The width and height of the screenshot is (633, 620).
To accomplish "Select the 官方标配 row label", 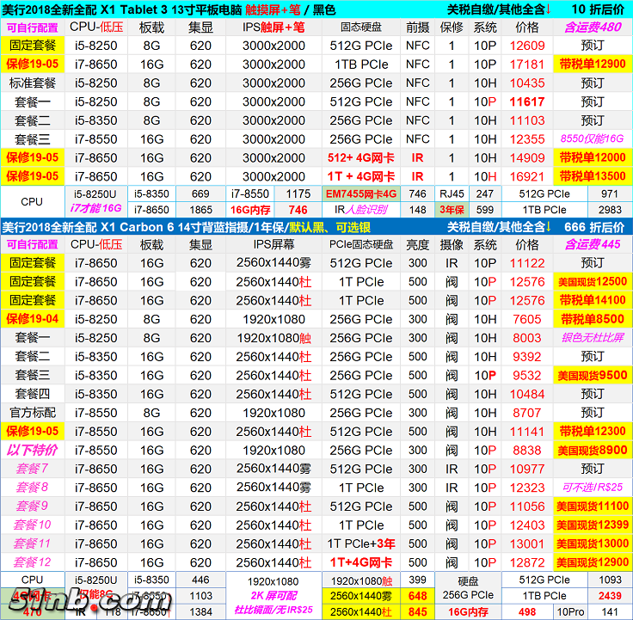I will click(x=33, y=413).
